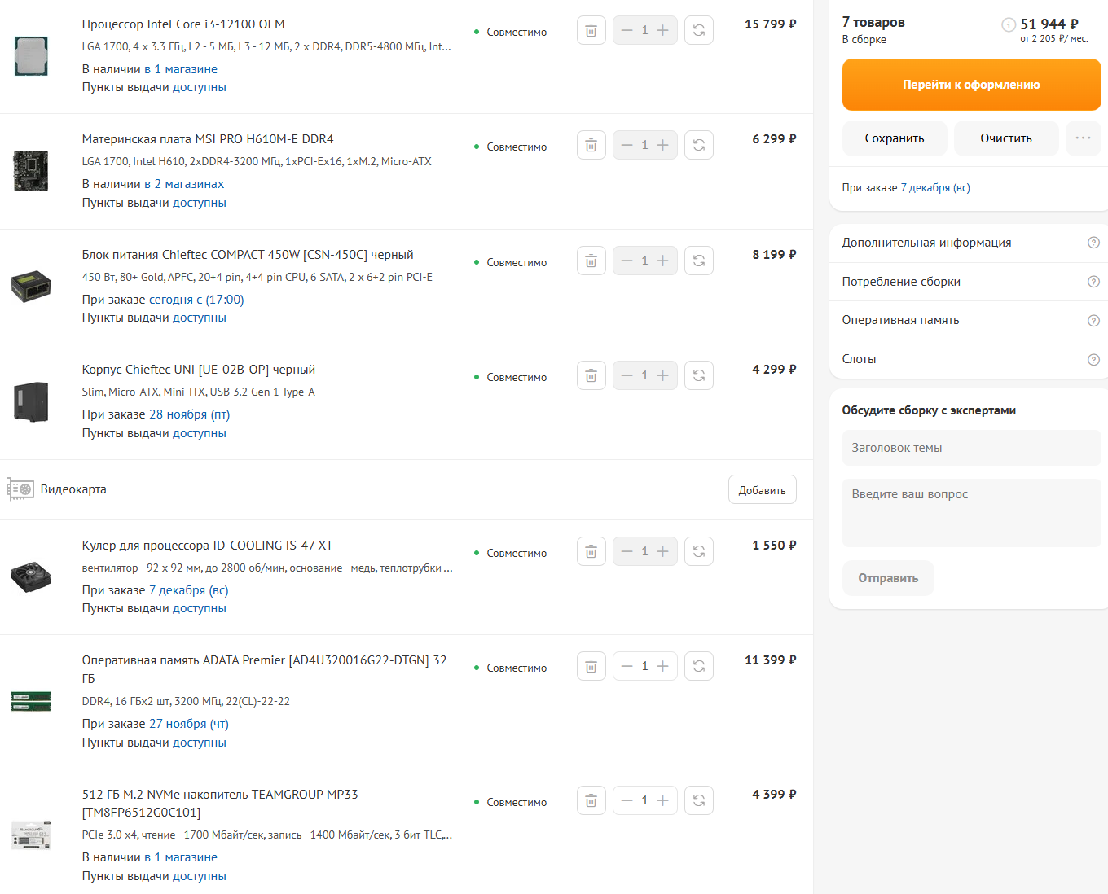This screenshot has width=1108, height=894.
Task: Delete the Intel Core i3-12100 processor item
Action: coord(591,31)
